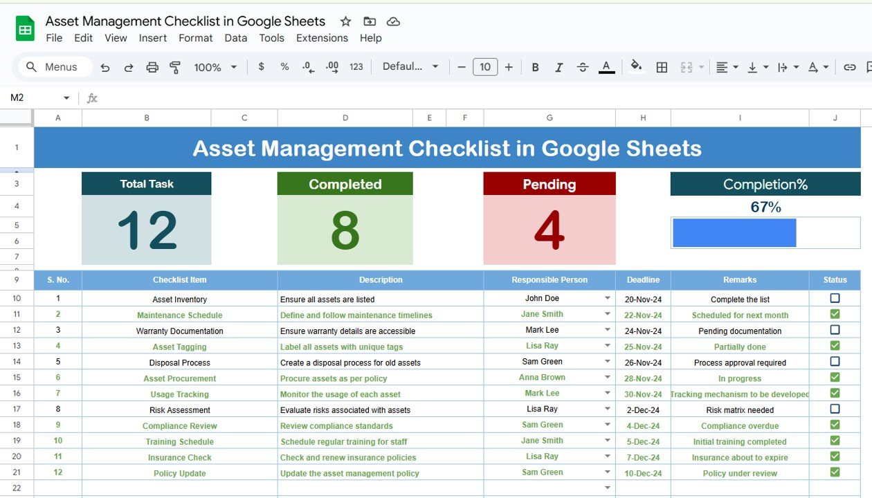Viewport: 872px width, 498px height.
Task: Open the Extensions menu
Action: click(x=322, y=38)
